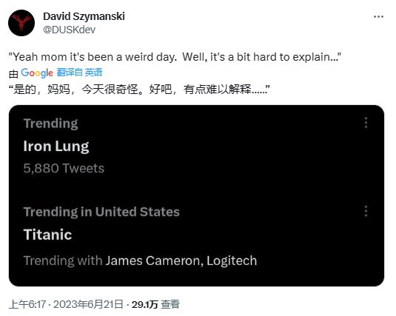
Task: Click the 翻译自 英语 translation link
Action: 79,73
